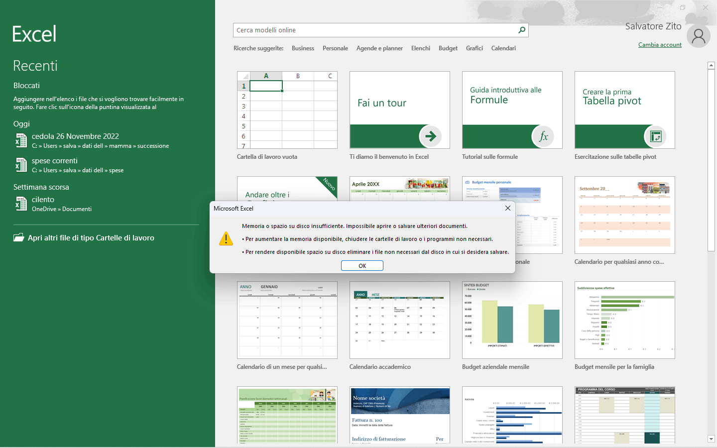The height and width of the screenshot is (448, 717).
Task: Click the Excel file icon for cedola 26 Novembre 2022
Action: click(21, 141)
